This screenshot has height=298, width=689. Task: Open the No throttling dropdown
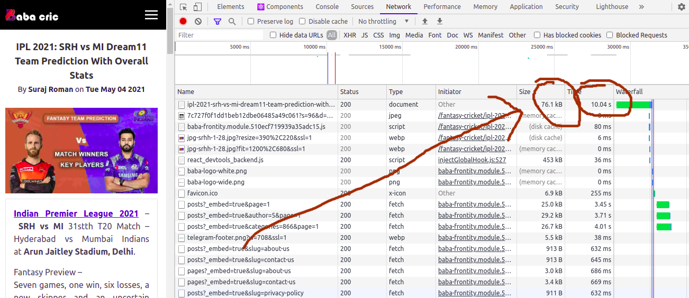383,22
